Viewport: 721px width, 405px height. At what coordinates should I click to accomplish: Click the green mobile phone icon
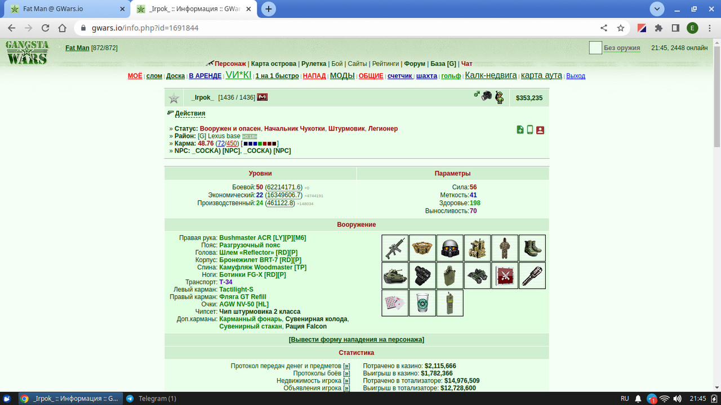(530, 130)
